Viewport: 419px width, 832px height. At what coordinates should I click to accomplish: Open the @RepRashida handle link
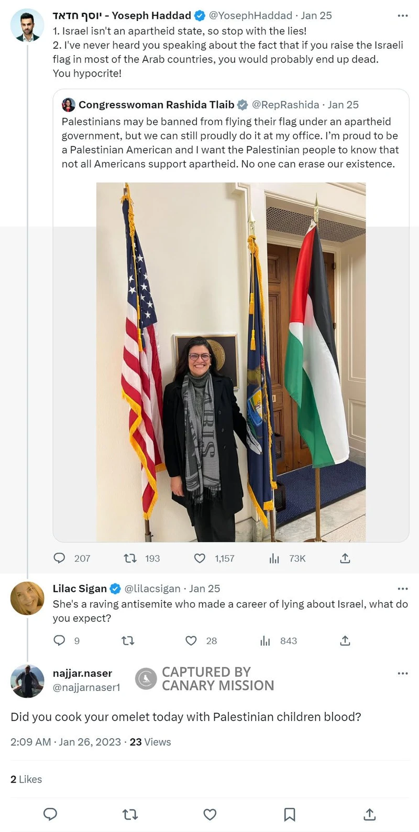click(x=285, y=104)
